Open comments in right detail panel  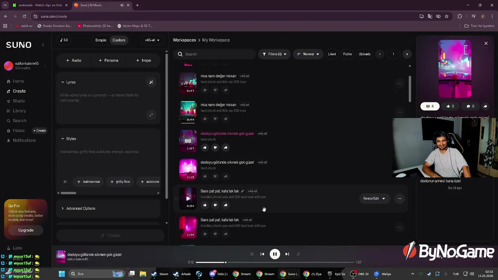pos(471,106)
